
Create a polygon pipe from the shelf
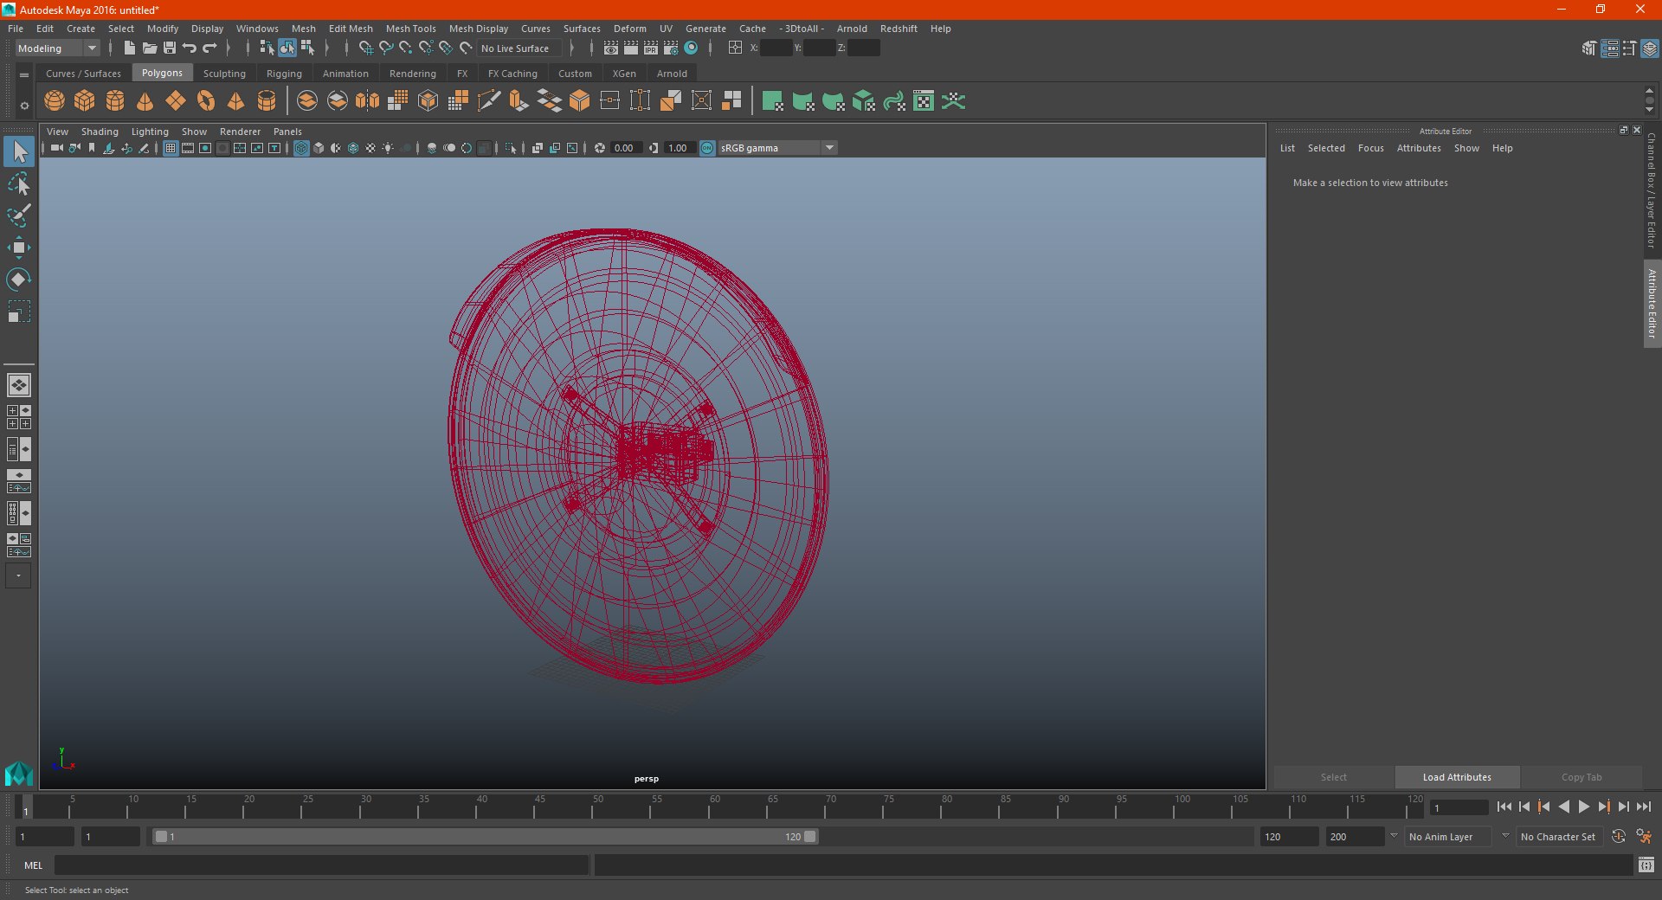click(x=267, y=101)
